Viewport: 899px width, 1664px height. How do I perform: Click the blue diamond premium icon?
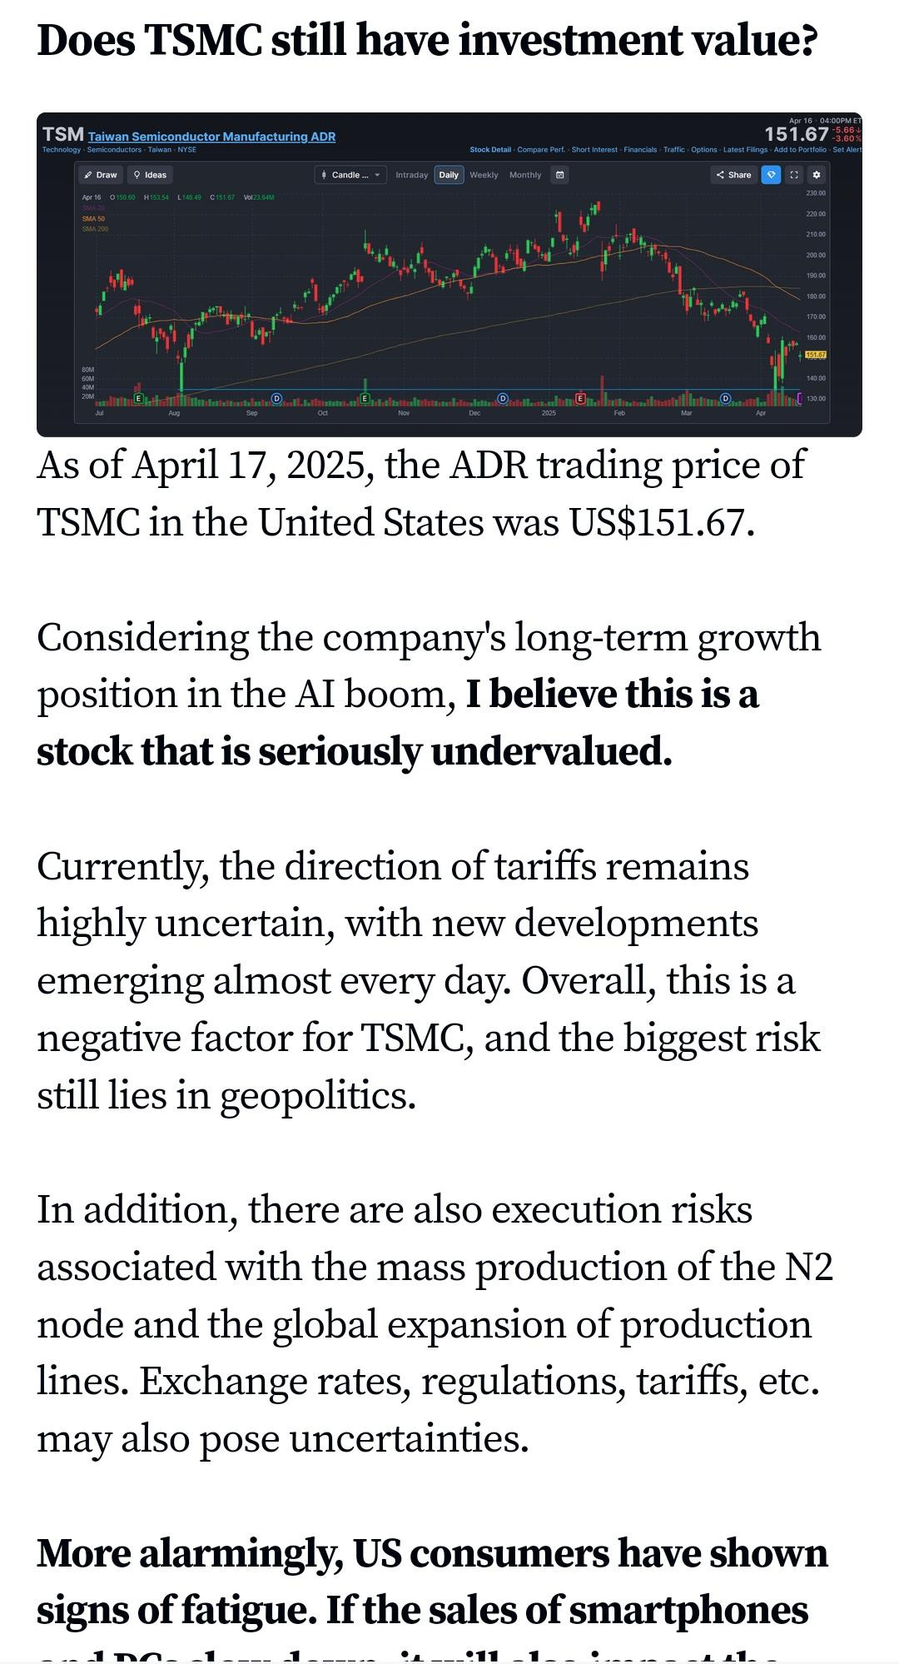(771, 175)
